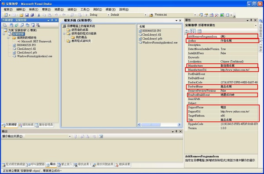This screenshot has height=174, width=264.
Task: Open the 工具箱 side tab on the right edge
Action: pos(261,45)
